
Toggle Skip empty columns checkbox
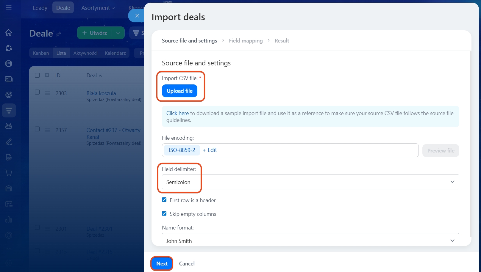pos(164,213)
